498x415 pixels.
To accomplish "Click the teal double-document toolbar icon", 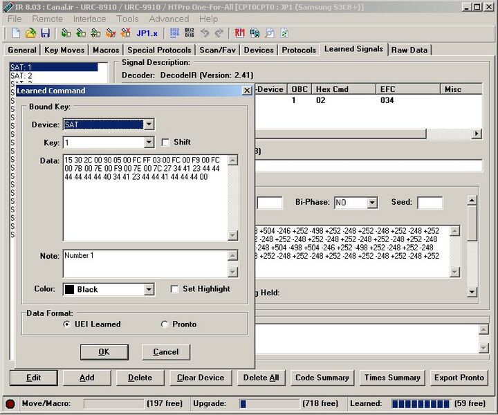I will (255, 33).
